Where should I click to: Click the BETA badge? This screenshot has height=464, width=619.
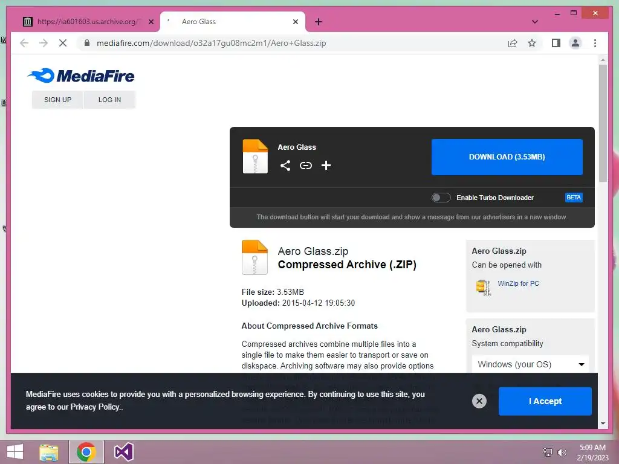click(x=574, y=198)
